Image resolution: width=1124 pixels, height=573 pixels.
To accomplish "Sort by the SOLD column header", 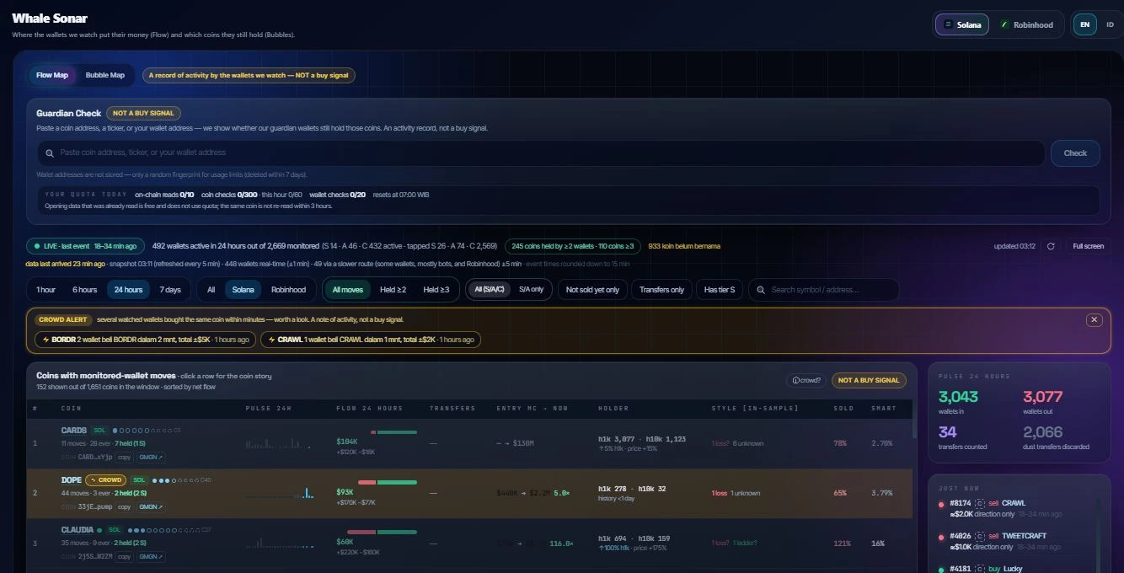I will click(x=843, y=409).
